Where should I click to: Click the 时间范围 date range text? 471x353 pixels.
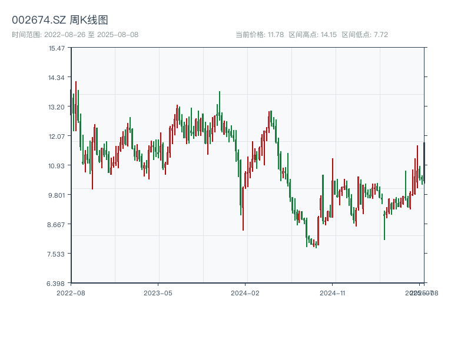point(75,35)
